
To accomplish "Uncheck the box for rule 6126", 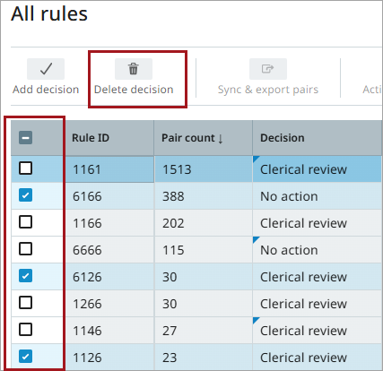I will click(x=25, y=276).
